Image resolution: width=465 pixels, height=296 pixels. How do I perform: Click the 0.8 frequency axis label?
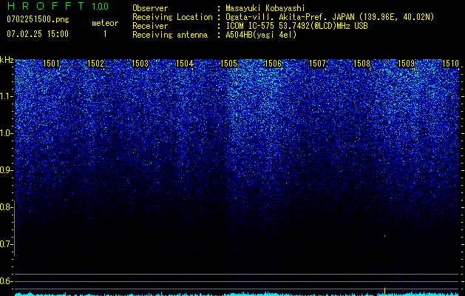[x=7, y=207]
